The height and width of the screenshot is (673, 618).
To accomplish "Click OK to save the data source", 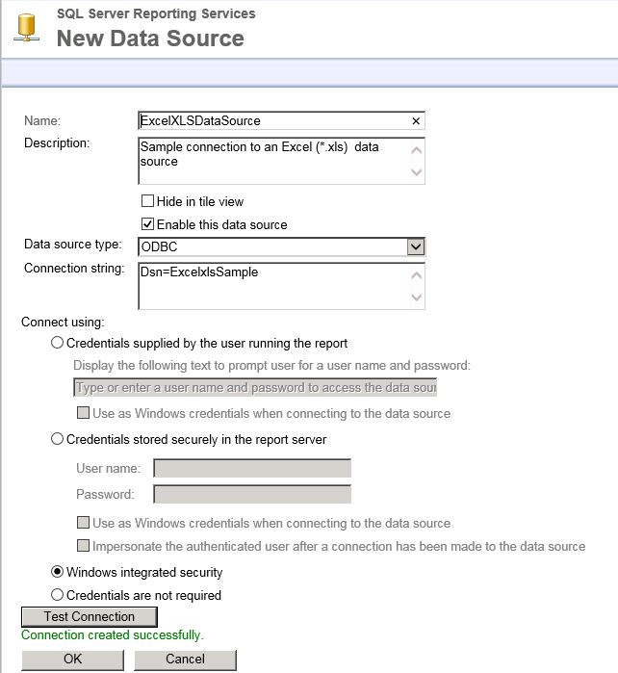I will pyautogui.click(x=72, y=660).
